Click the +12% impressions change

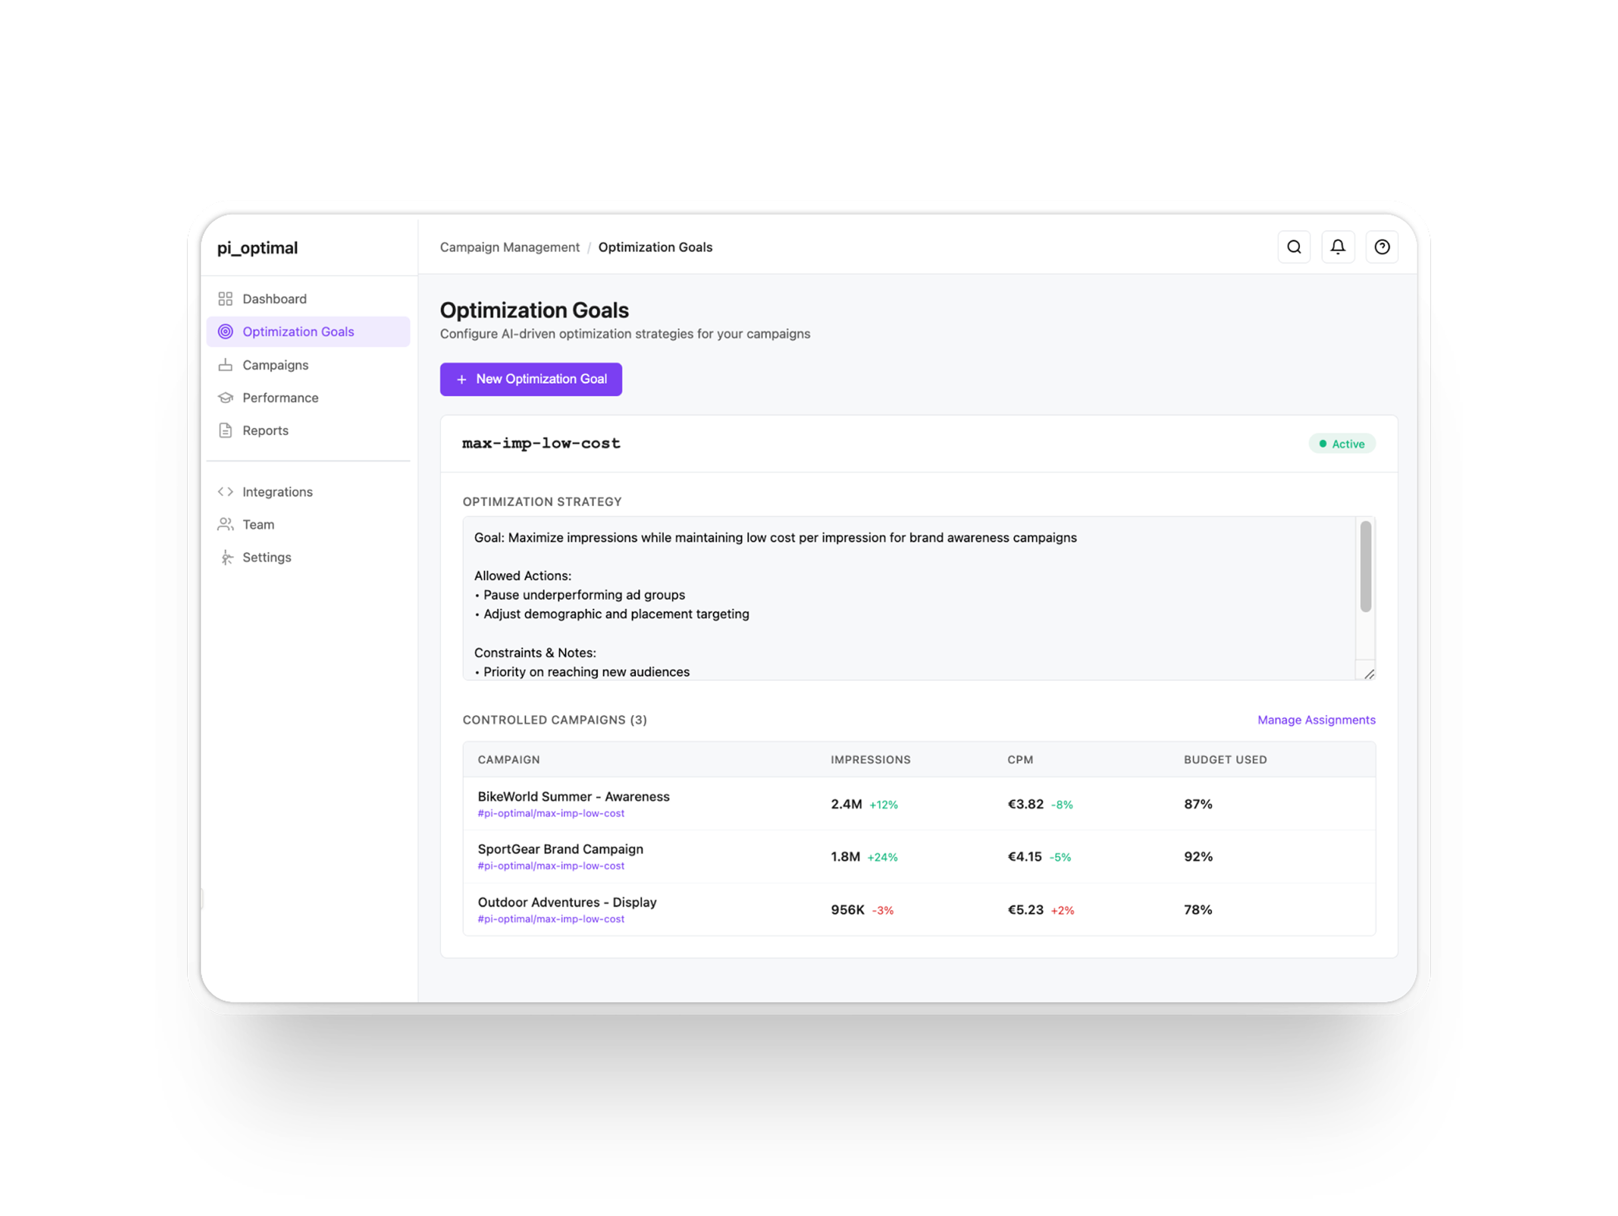(x=884, y=805)
